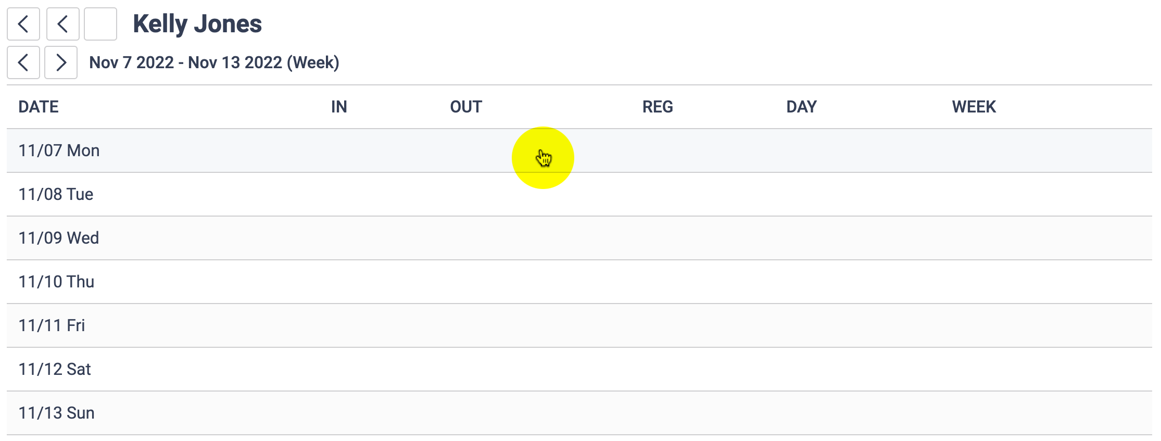
Task: Select the IN column header
Action: (339, 106)
